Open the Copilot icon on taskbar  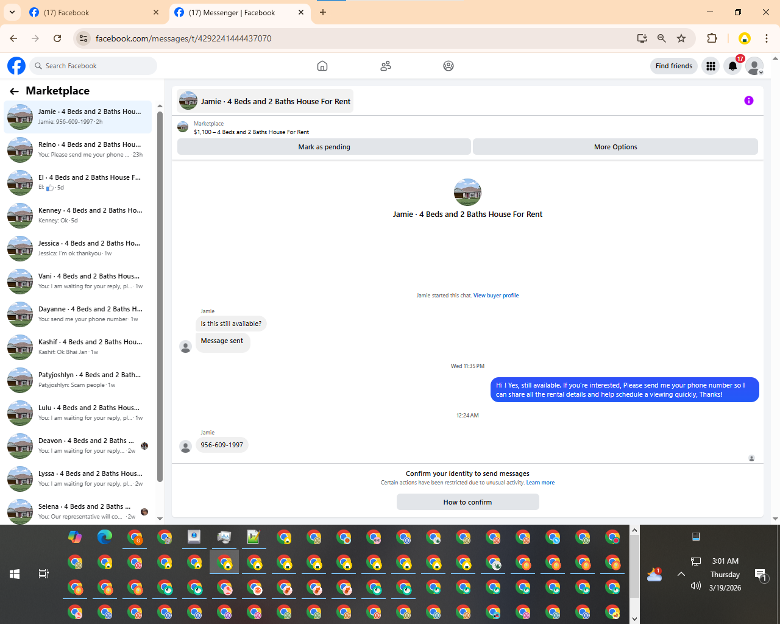[x=75, y=537]
